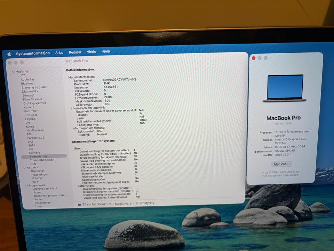334x251 pixels.
Task: Select Volumer under Nettverk
Action: [37, 178]
